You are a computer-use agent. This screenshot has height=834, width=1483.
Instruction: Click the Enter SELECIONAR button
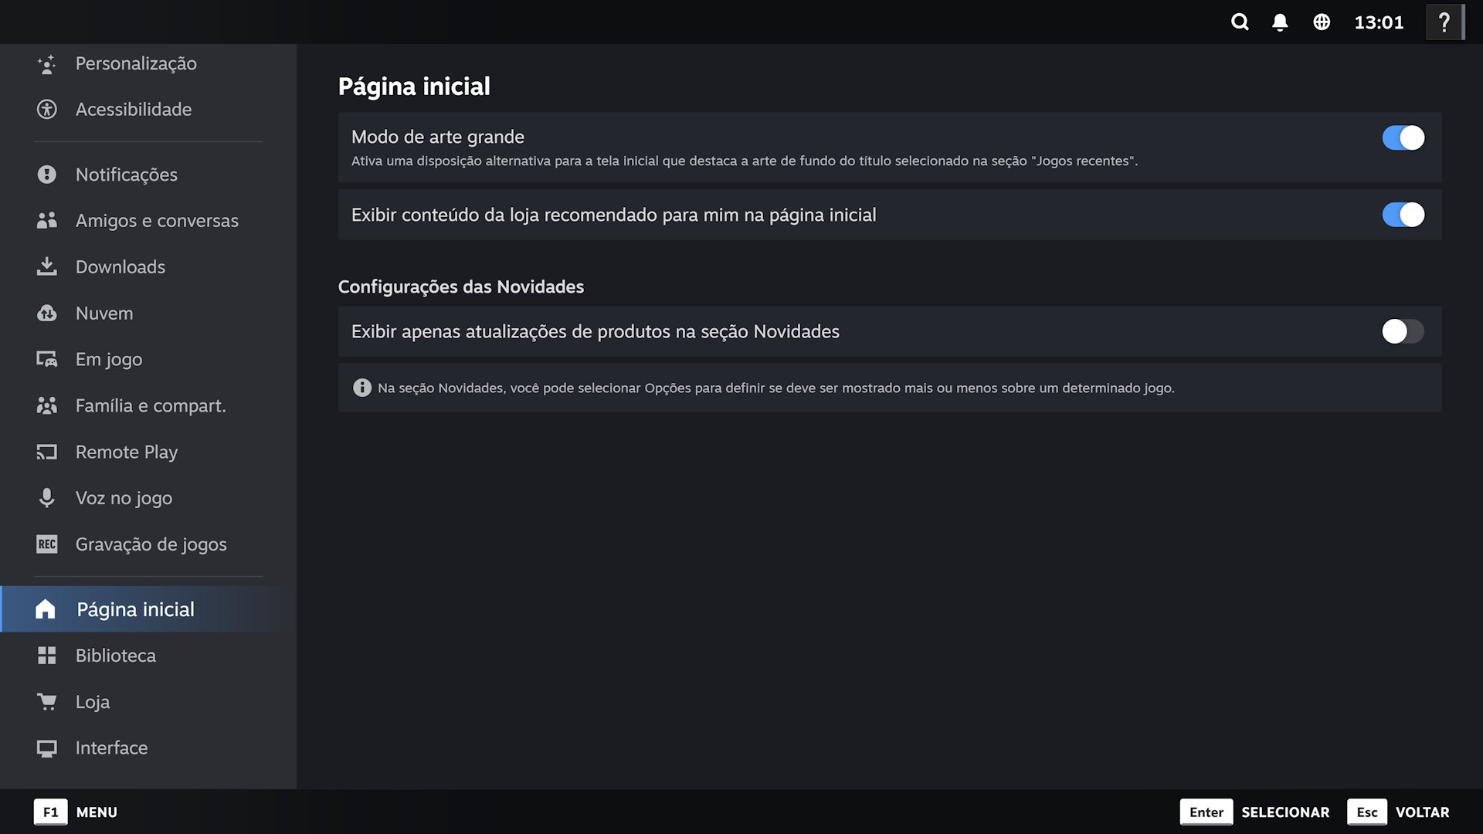(x=1254, y=812)
